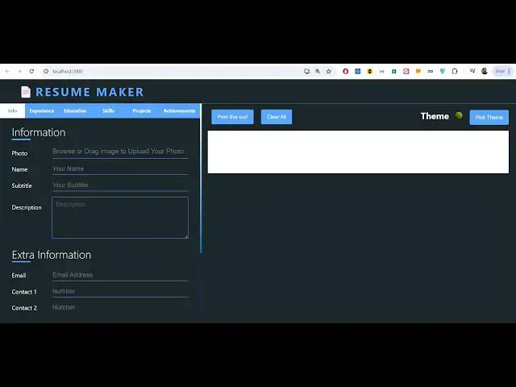Click the Email label
Screen dimensions: 516x387
pyautogui.click(x=19, y=276)
